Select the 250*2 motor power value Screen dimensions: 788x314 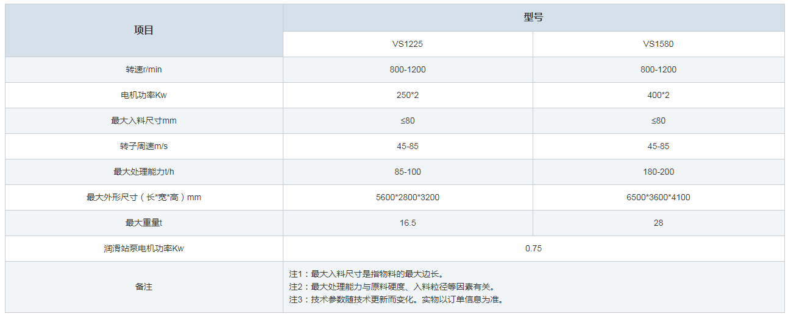[x=408, y=95]
